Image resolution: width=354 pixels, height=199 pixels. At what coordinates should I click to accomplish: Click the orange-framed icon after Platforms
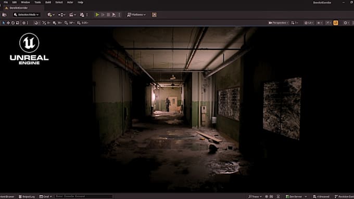(x=154, y=15)
